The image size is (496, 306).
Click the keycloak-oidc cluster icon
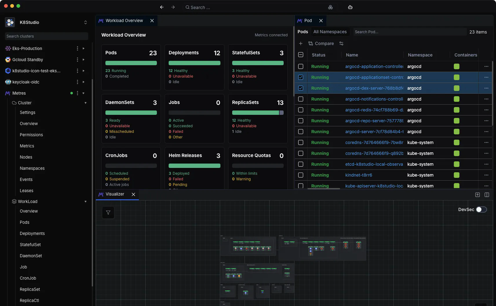tap(8, 82)
